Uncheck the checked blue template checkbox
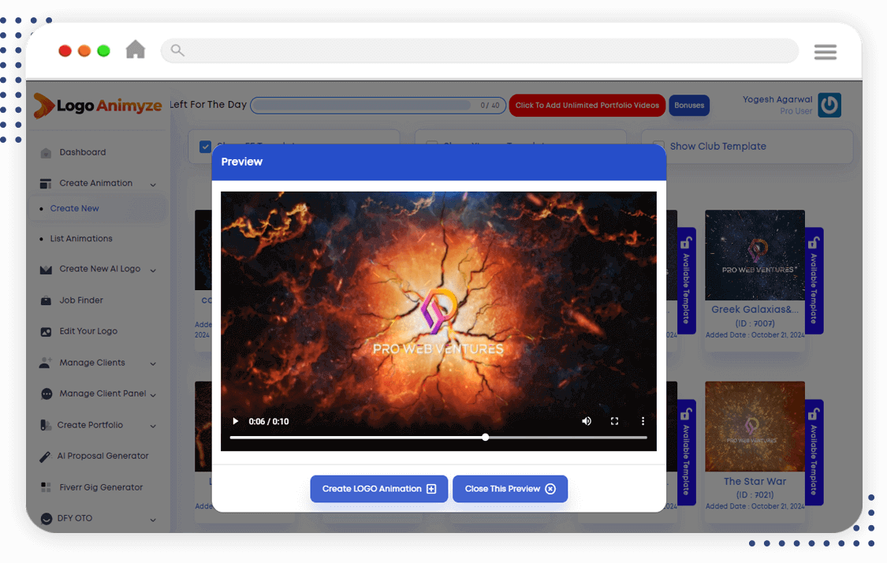The image size is (887, 563). 205,147
